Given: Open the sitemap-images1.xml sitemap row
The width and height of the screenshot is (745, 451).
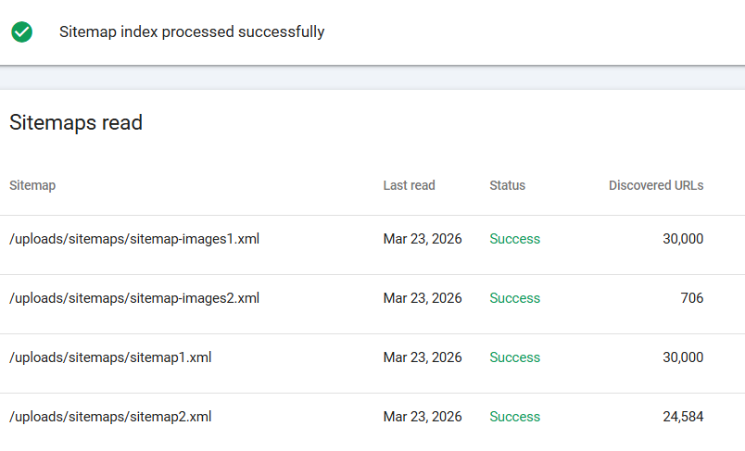Looking at the screenshot, I should tap(134, 239).
